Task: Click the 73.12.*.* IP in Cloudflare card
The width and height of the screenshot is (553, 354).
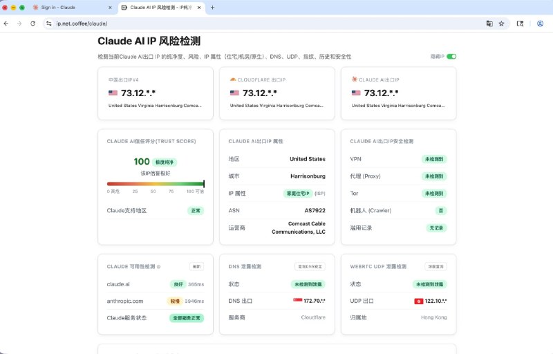Action: tap(260, 93)
